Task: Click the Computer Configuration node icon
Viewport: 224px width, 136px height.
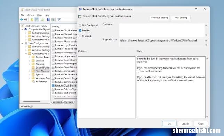Action: tap(26, 29)
